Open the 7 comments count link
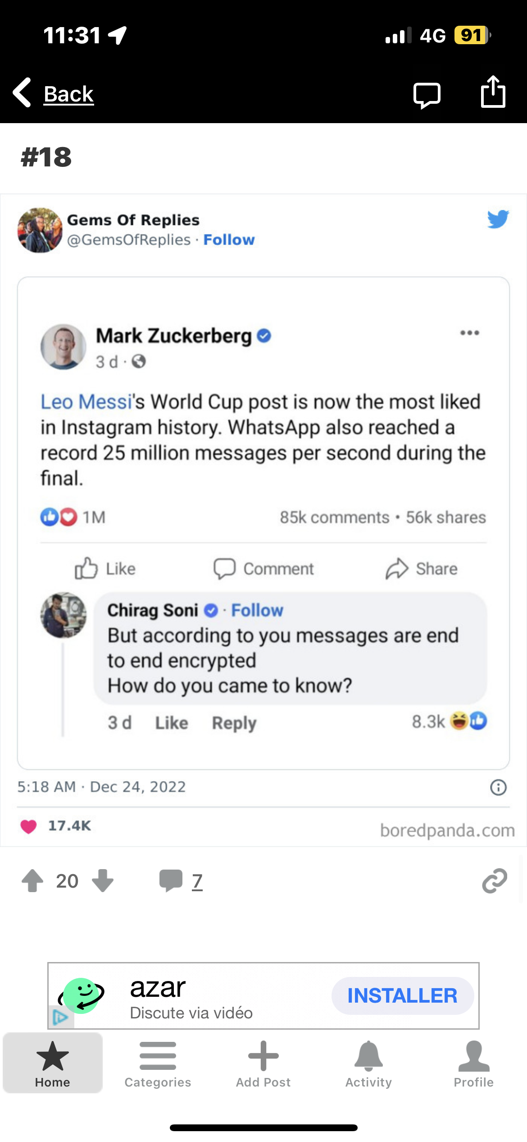This screenshot has width=527, height=1142. point(197,880)
